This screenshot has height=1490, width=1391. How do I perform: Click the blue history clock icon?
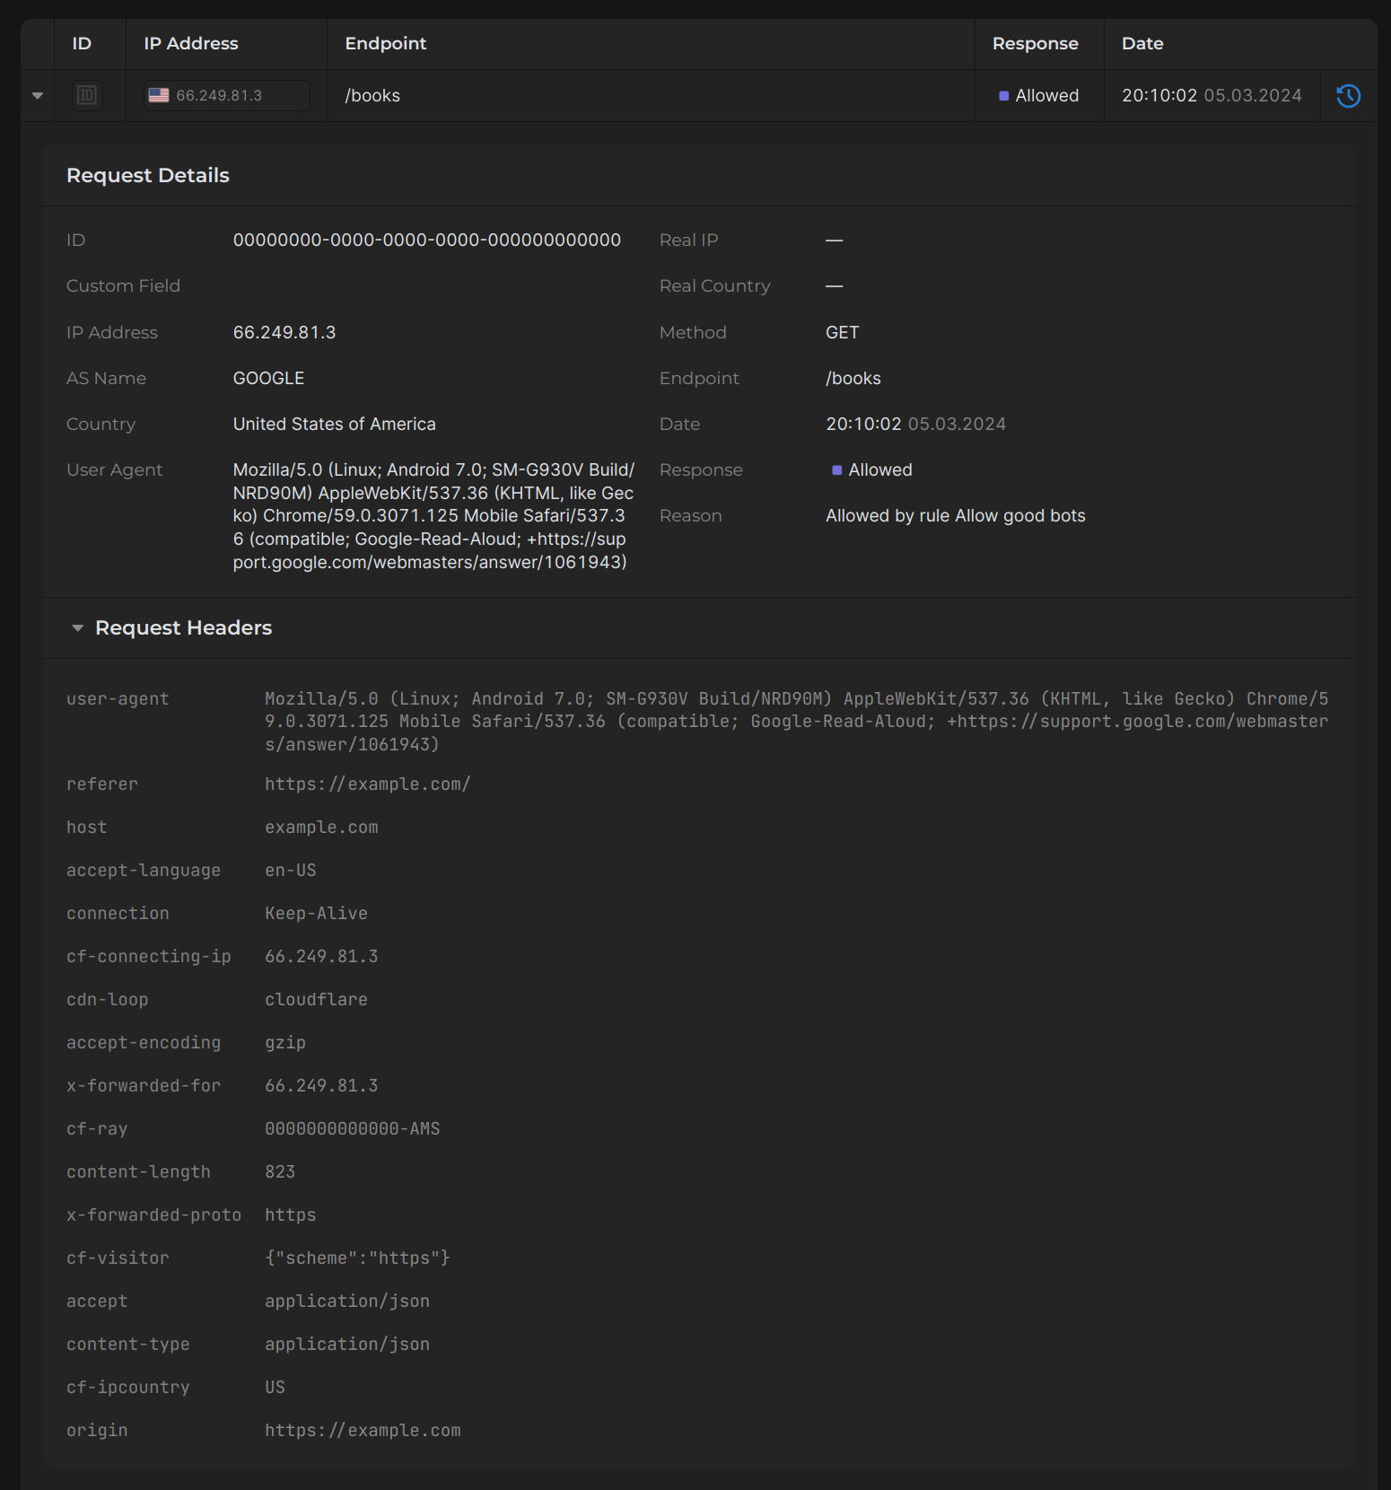pos(1348,96)
